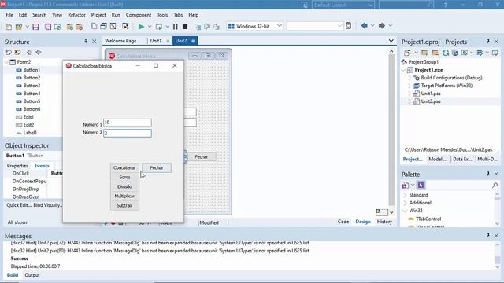This screenshot has height=283, width=504.
Task: Open the Data Explorer tab
Action: coord(462,159)
